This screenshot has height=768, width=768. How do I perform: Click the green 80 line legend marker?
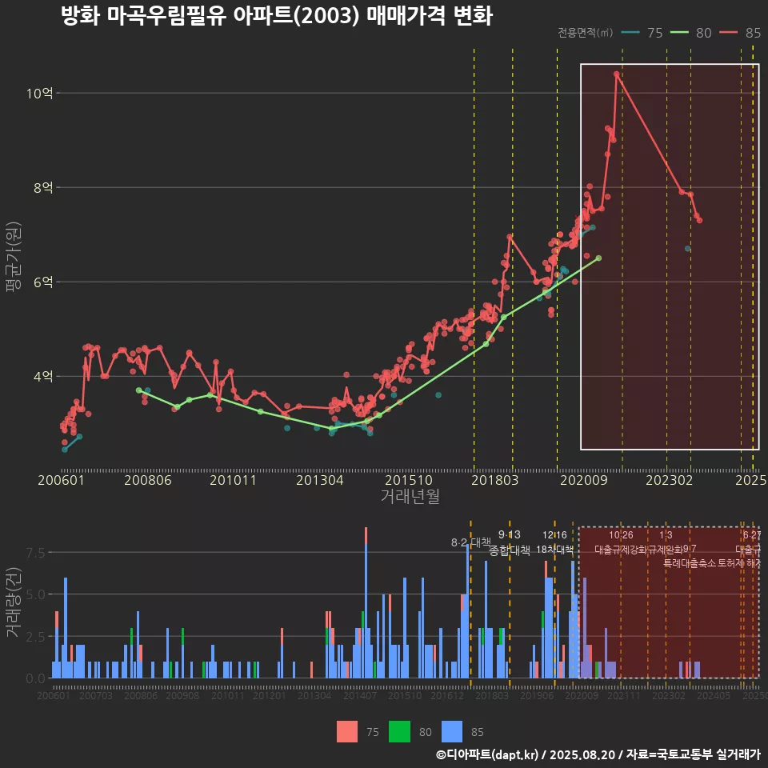(x=680, y=33)
